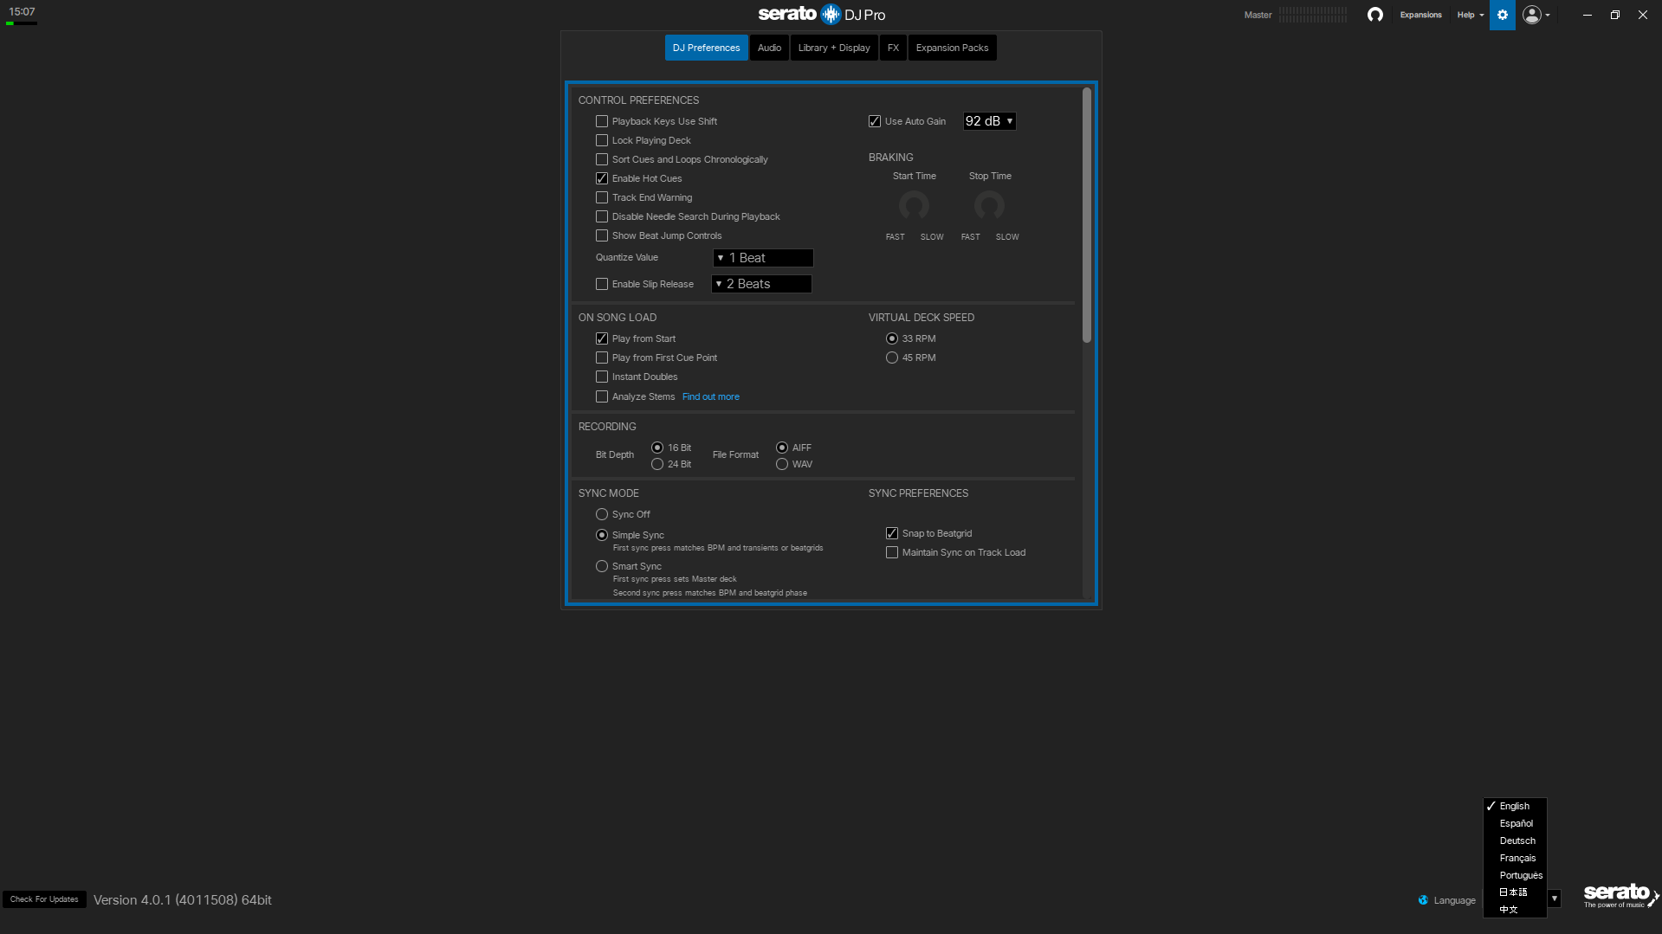Choose English in the language list
1662x934 pixels.
[x=1515, y=806]
